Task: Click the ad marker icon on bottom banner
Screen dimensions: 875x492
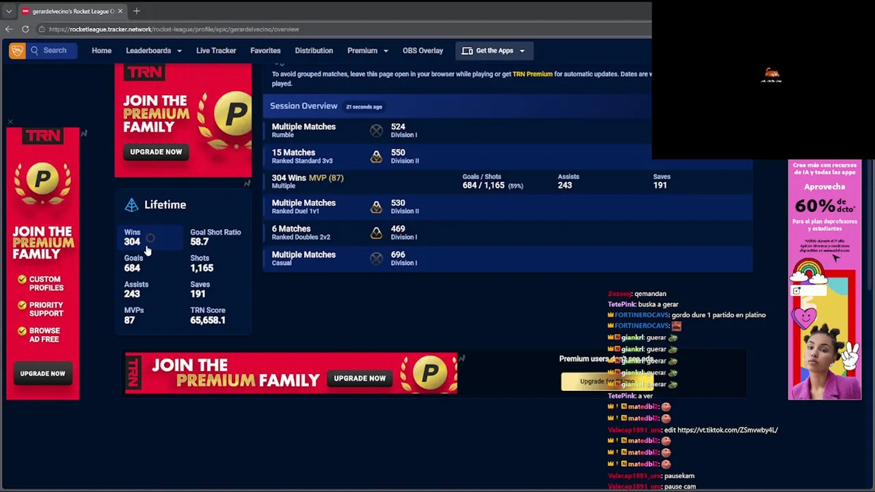Action: click(461, 358)
